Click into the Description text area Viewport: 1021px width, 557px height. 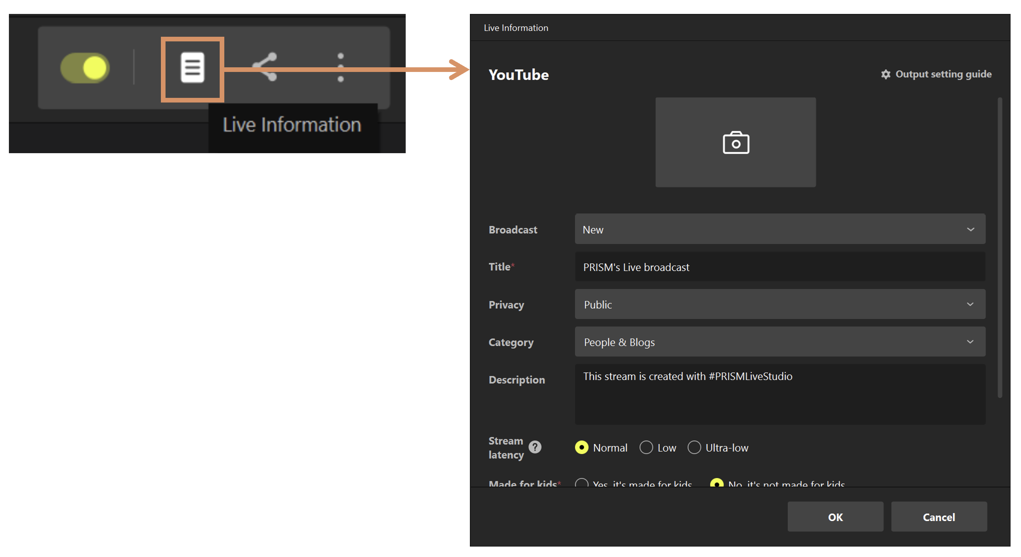click(x=780, y=395)
